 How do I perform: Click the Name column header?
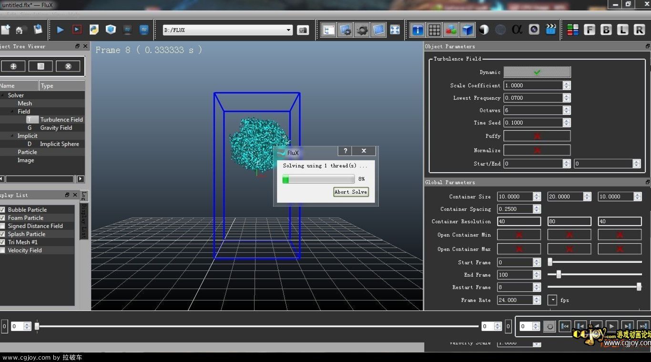[x=19, y=86]
